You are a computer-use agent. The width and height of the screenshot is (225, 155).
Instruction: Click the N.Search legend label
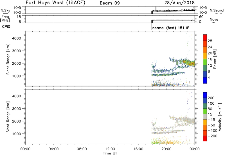click(217, 10)
